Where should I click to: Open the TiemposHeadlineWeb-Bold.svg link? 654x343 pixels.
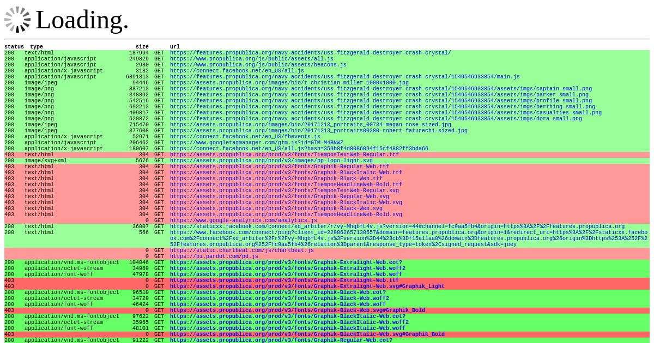pos(286,215)
